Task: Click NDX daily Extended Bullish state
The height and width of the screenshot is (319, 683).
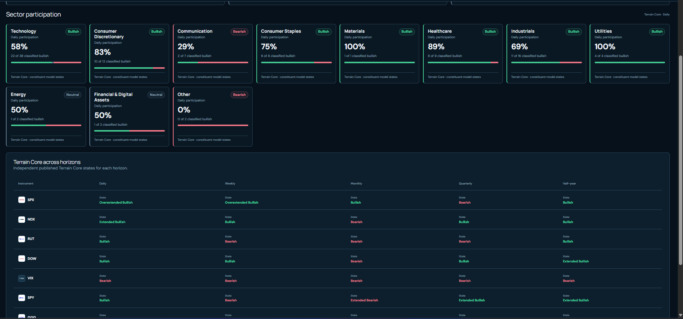Action: (112, 222)
